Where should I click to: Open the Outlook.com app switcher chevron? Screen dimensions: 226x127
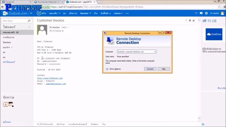31,13
